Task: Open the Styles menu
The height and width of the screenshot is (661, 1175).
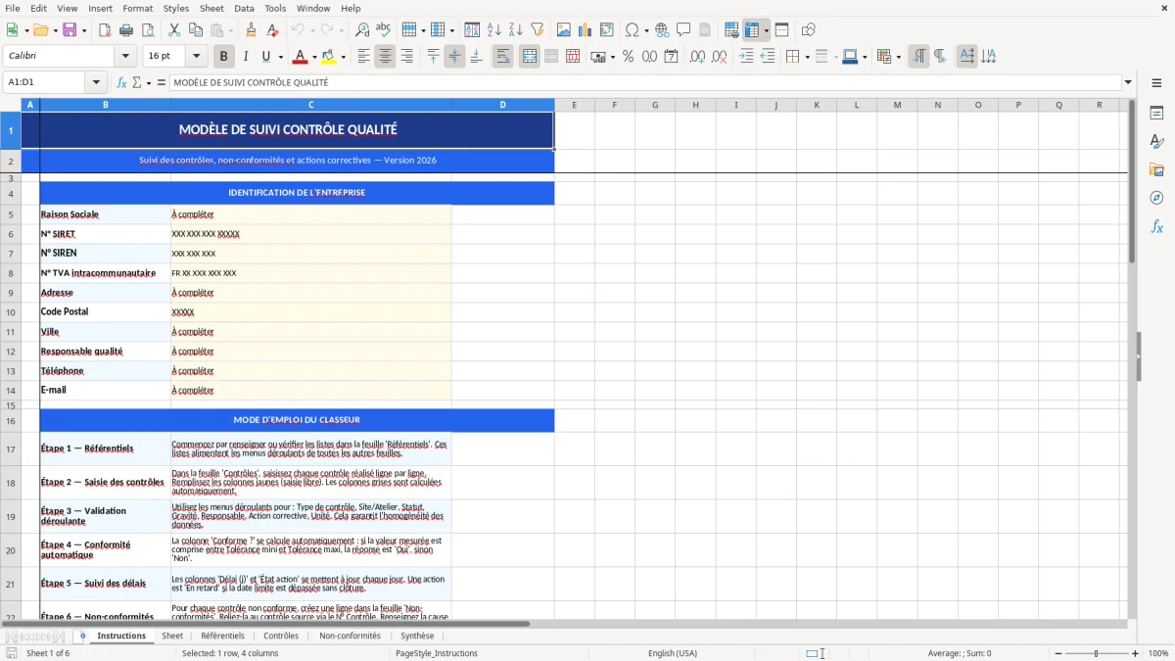Action: (176, 8)
